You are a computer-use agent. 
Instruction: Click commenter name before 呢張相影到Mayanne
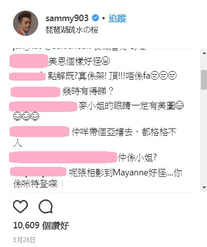click(38, 172)
